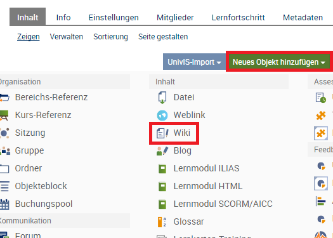Open the Mitglieder tab
The height and width of the screenshot is (238, 333).
point(175,17)
